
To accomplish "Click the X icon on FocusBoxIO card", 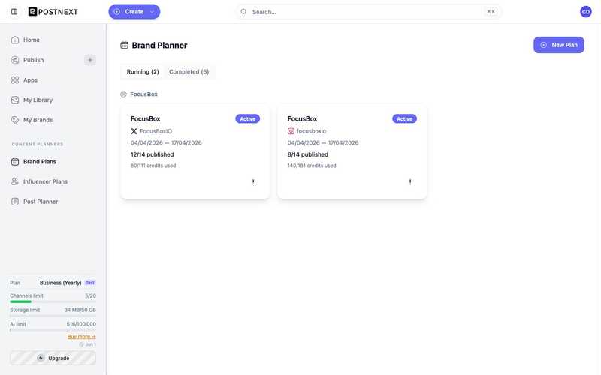I will 134,131.
